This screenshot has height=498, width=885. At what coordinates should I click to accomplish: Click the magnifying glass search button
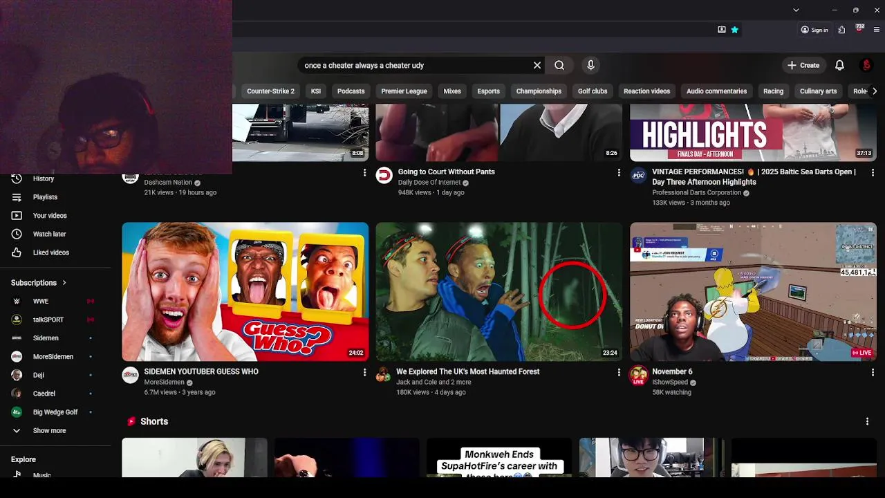pos(559,65)
